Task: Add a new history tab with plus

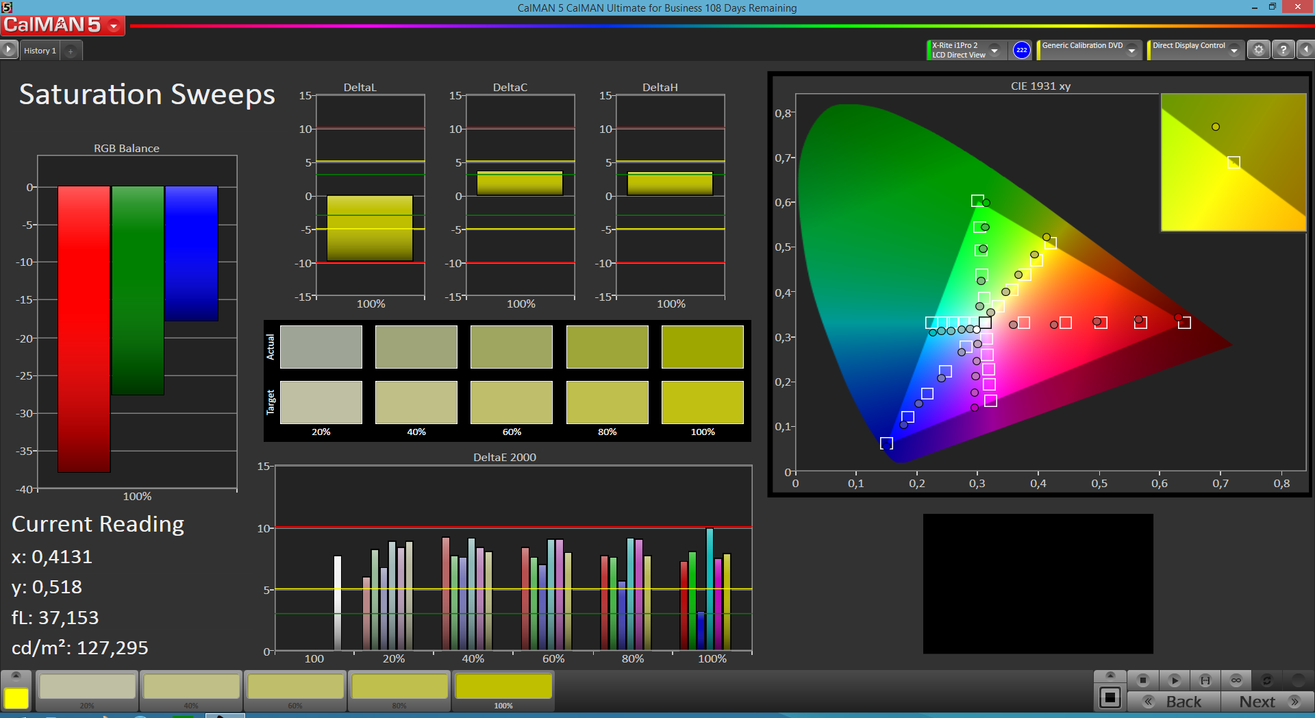Action: point(71,51)
